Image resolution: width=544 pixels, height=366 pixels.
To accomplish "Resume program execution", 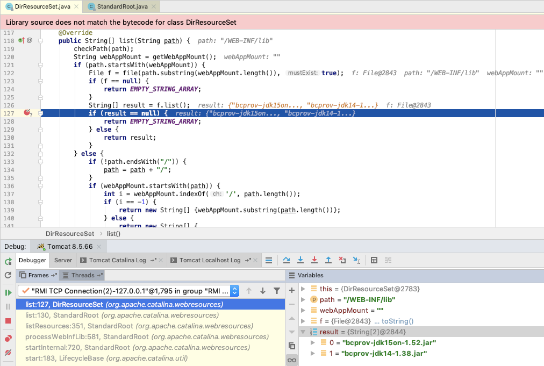I will (8, 293).
